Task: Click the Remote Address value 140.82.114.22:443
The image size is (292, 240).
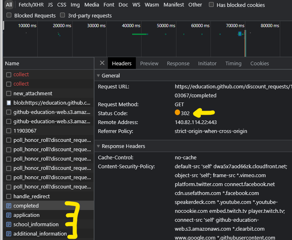Action: 195,122
